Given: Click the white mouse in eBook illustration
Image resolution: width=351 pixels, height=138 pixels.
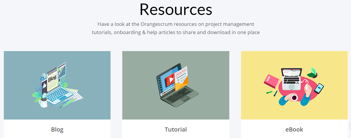Looking at the screenshot, I should 307,87.
